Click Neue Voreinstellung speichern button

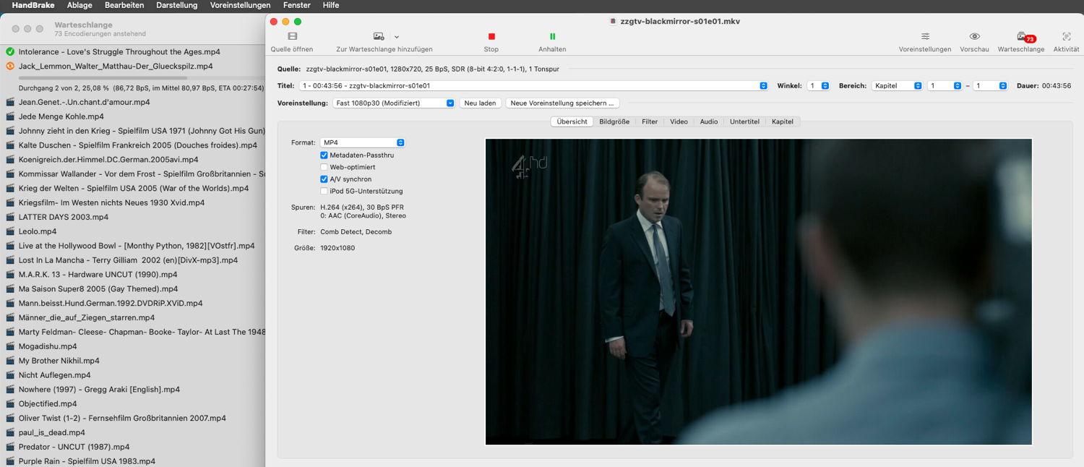click(x=562, y=103)
